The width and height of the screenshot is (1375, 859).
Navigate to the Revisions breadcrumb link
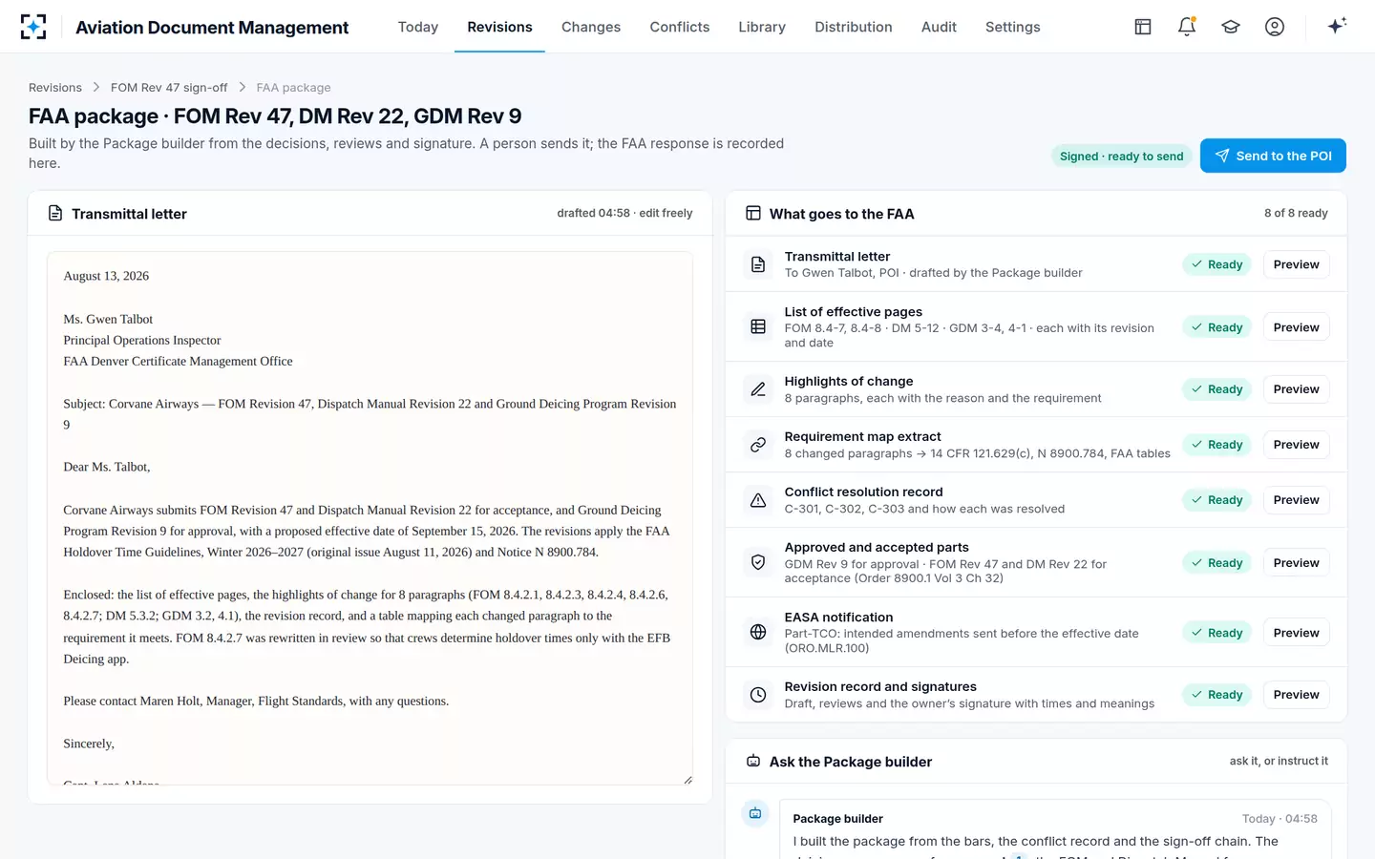(55, 88)
